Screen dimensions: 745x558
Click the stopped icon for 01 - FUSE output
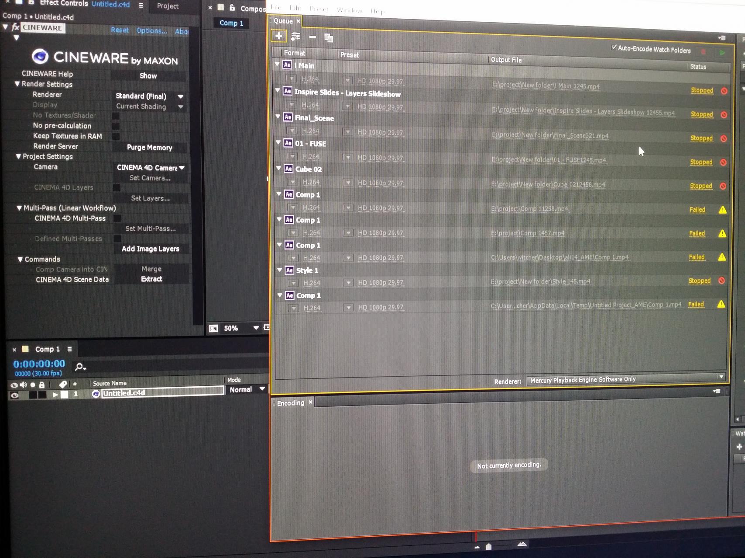(x=723, y=162)
